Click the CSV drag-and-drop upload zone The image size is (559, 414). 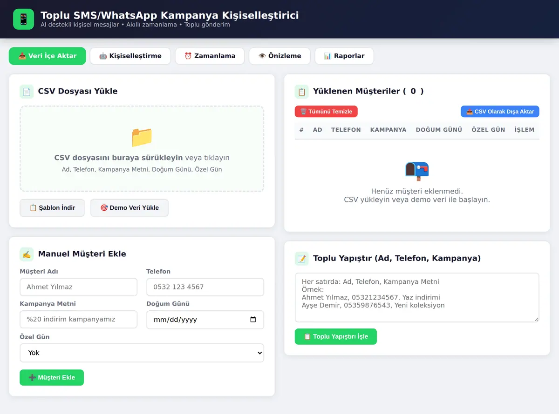[142, 149]
